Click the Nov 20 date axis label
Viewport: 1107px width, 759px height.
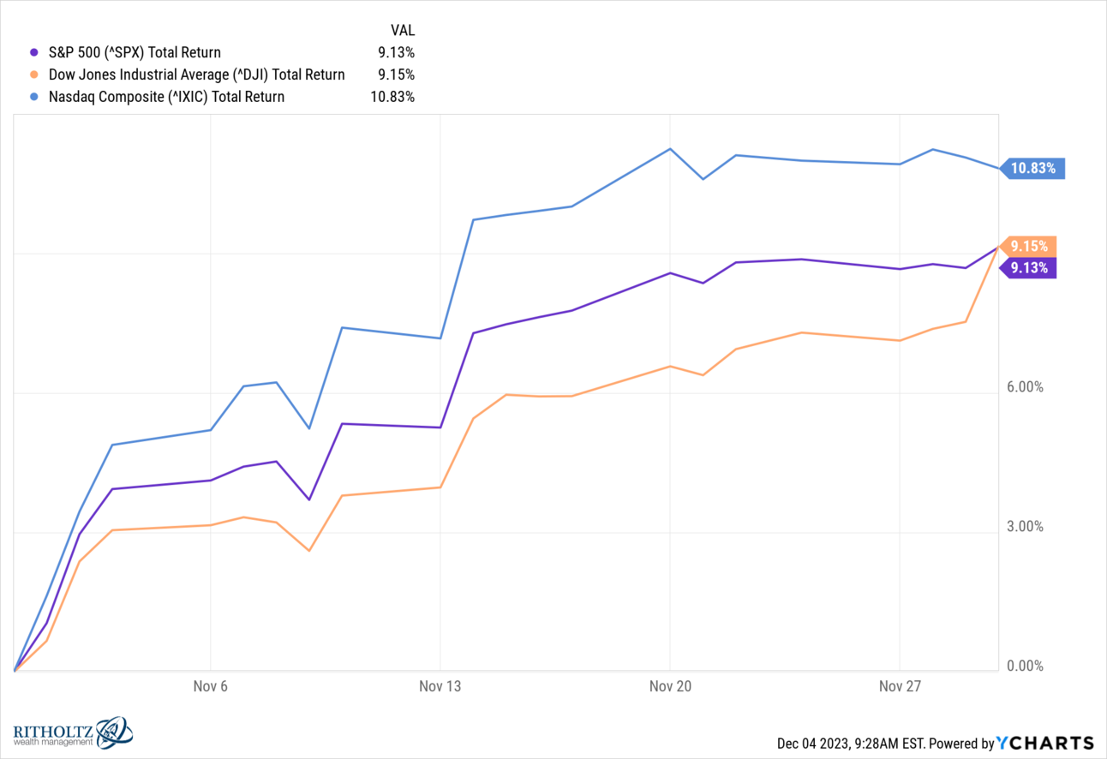tap(669, 686)
